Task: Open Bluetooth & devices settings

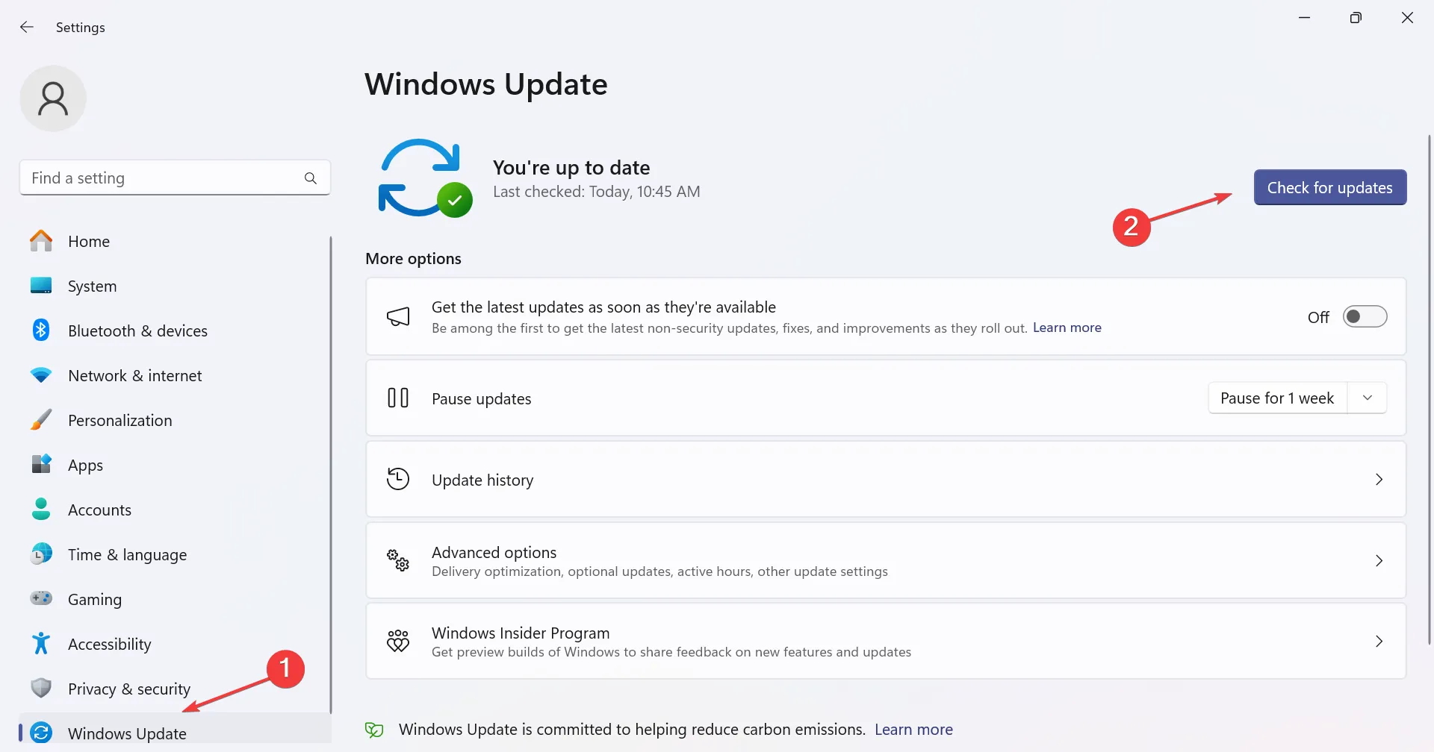Action: click(x=175, y=330)
